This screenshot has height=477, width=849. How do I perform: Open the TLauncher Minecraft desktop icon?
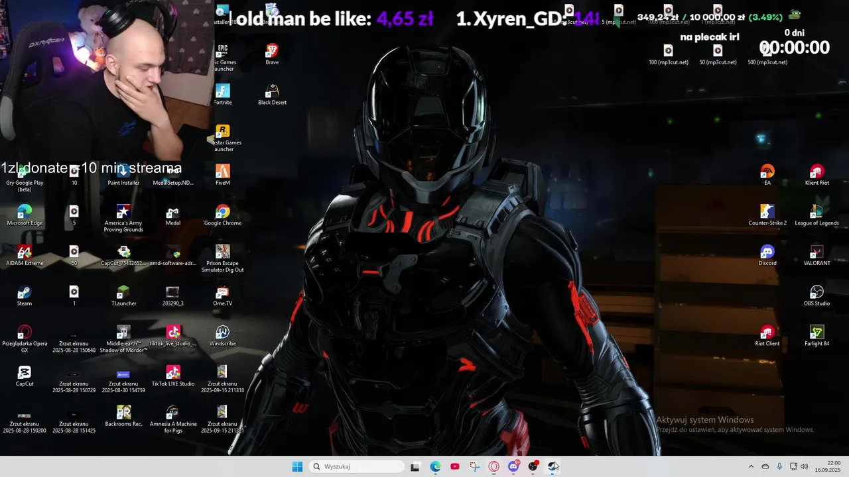123,296
